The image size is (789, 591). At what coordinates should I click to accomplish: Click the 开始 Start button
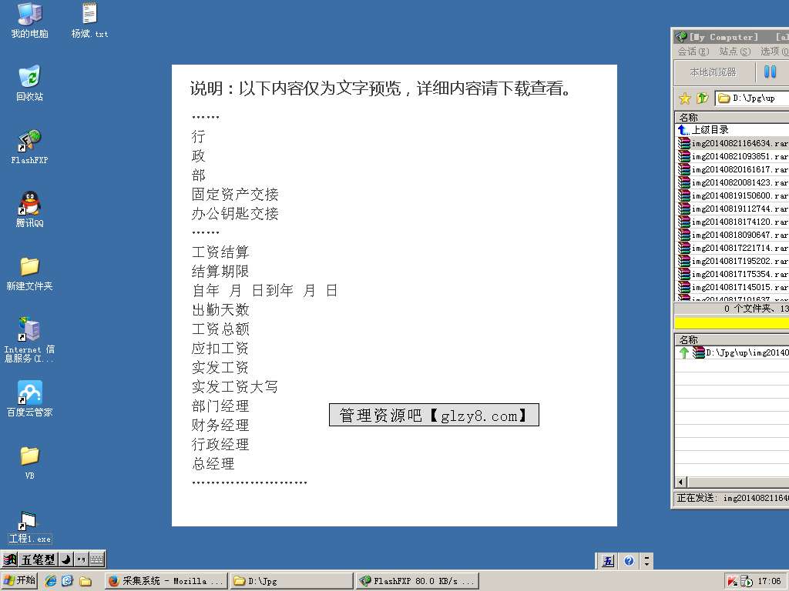click(x=19, y=580)
